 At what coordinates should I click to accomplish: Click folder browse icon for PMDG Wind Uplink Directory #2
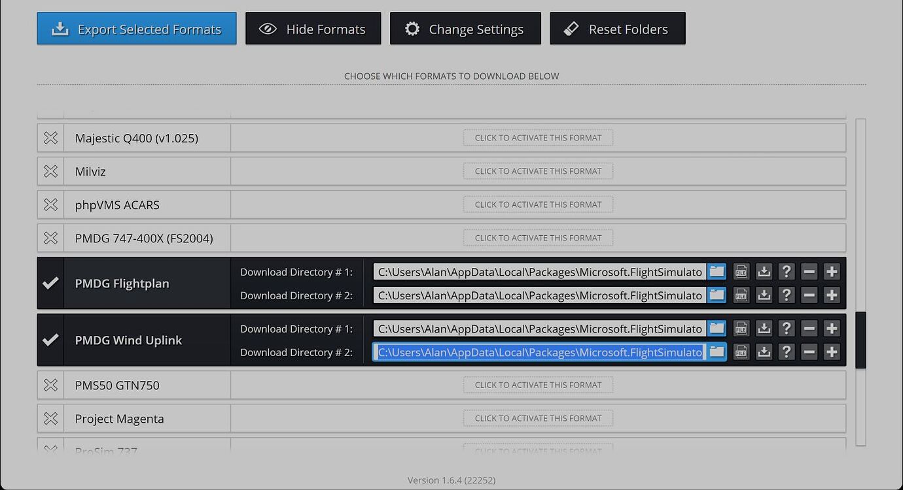(717, 352)
